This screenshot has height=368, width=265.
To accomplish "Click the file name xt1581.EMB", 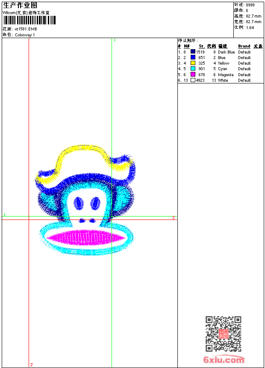I will tap(26, 29).
